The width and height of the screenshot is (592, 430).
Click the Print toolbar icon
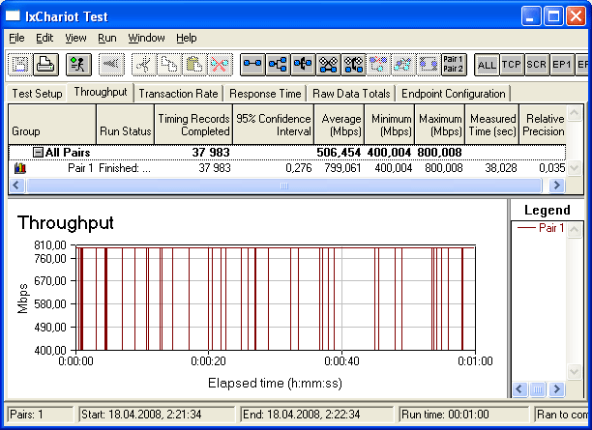tap(45, 65)
